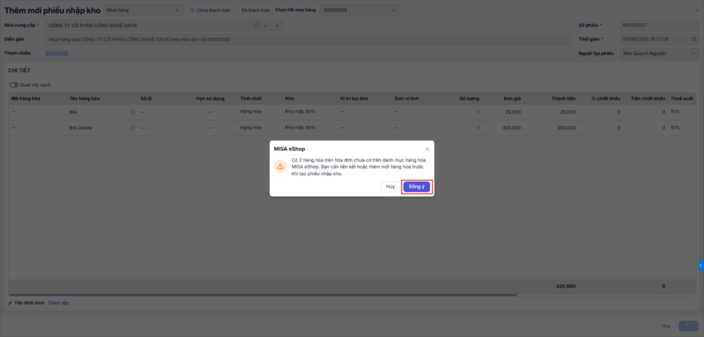The image size is (704, 337).
Task: Click the loading save button at bottom right
Action: coord(688,326)
